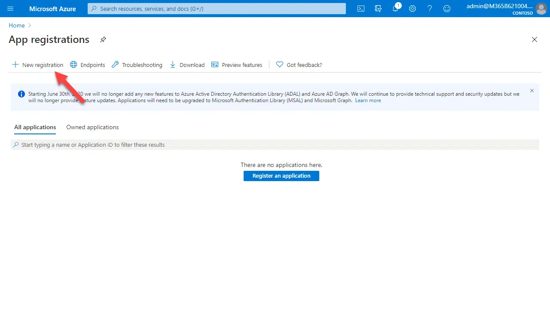Screen dimensions: 550x309
Task: Focus the application name filter field
Action: [x=275, y=145]
